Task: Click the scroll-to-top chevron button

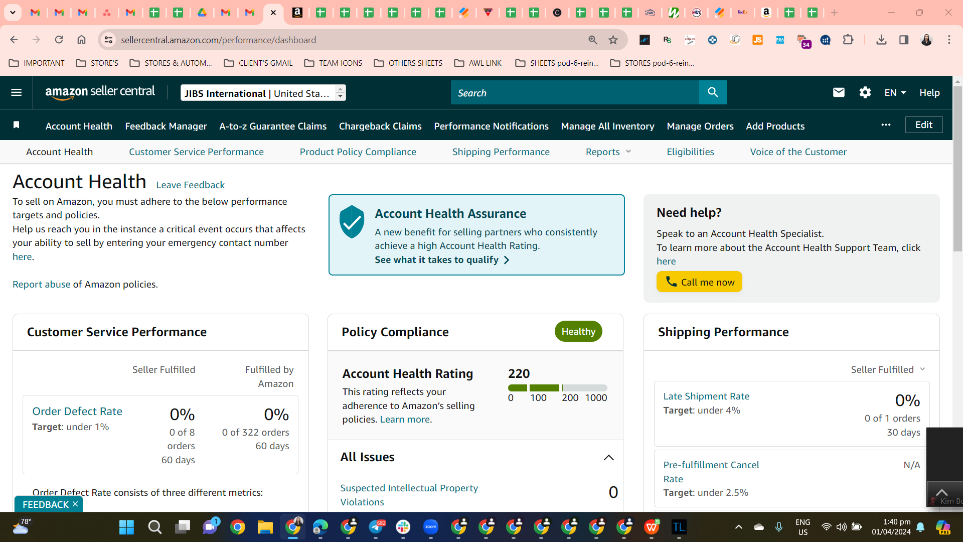Action: tap(942, 492)
